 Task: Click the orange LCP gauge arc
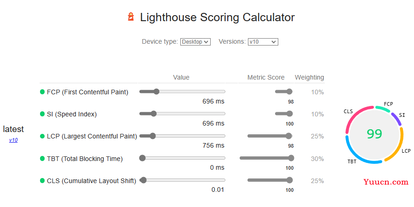pos(396,147)
